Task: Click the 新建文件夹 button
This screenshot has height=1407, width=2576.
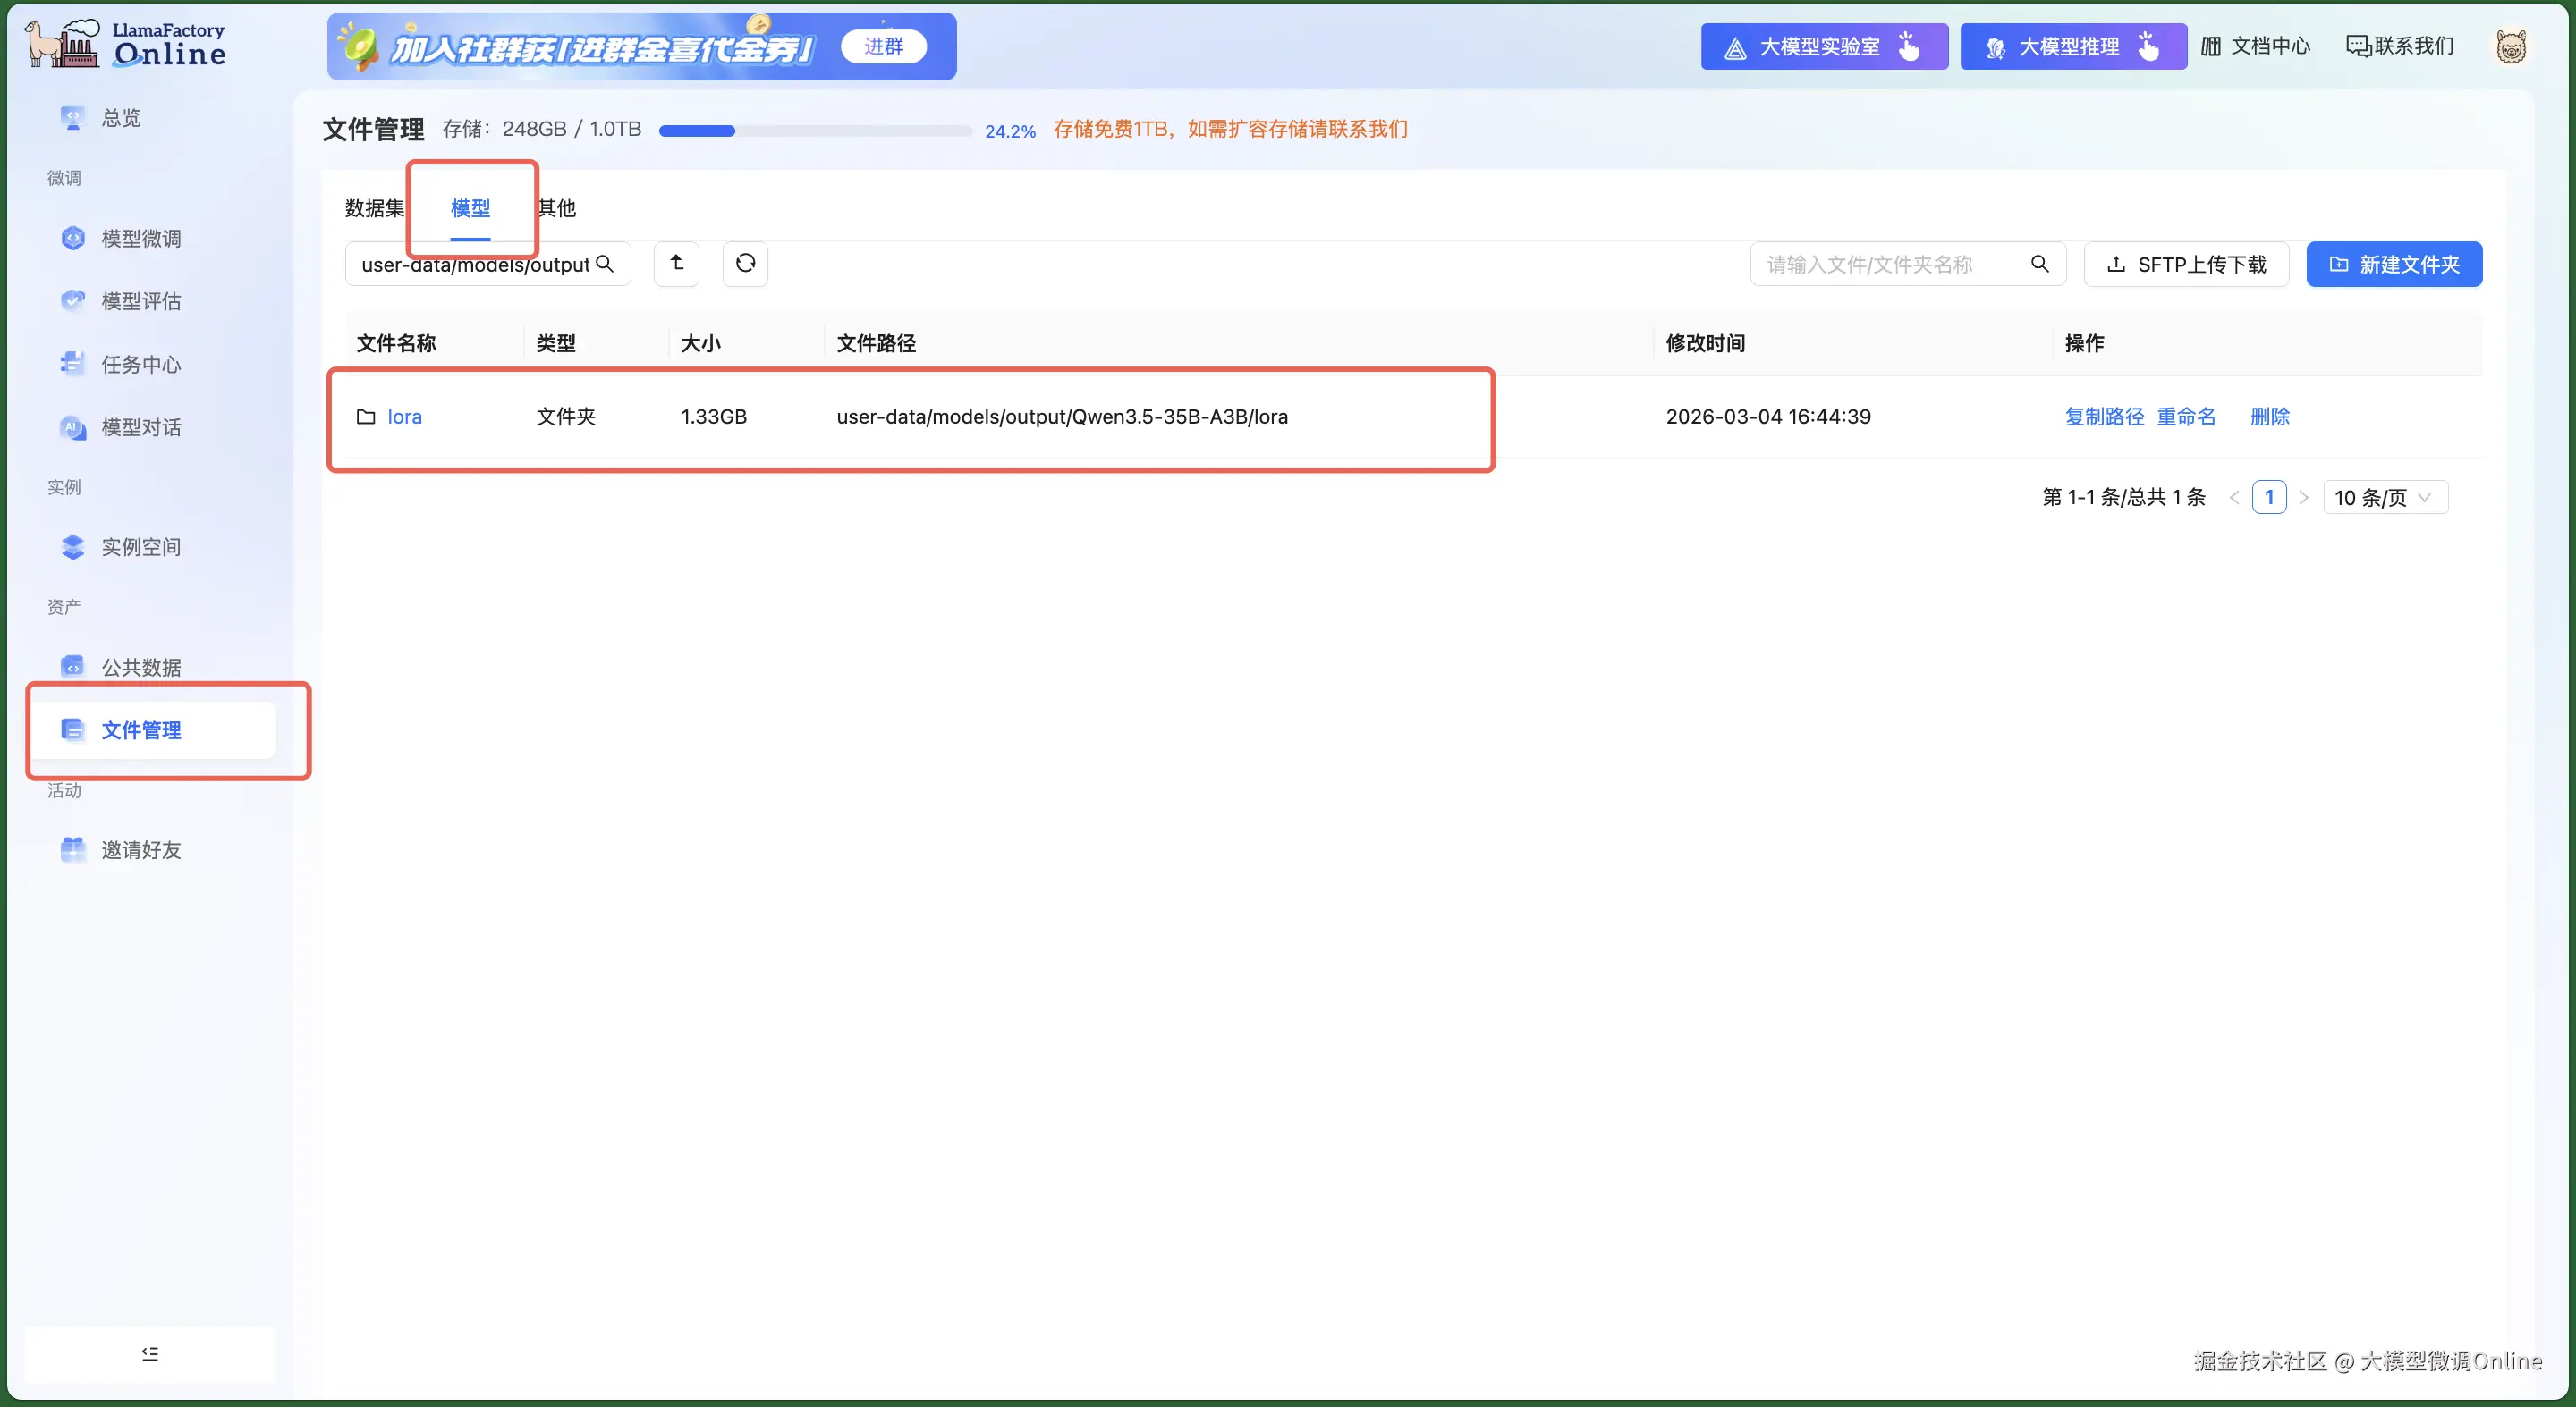Action: click(x=2394, y=265)
